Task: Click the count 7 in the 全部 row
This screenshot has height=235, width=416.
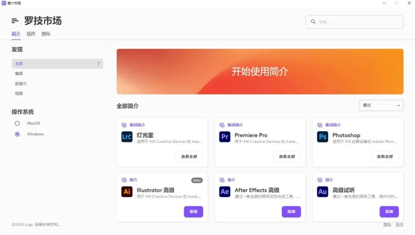Action: [x=99, y=64]
